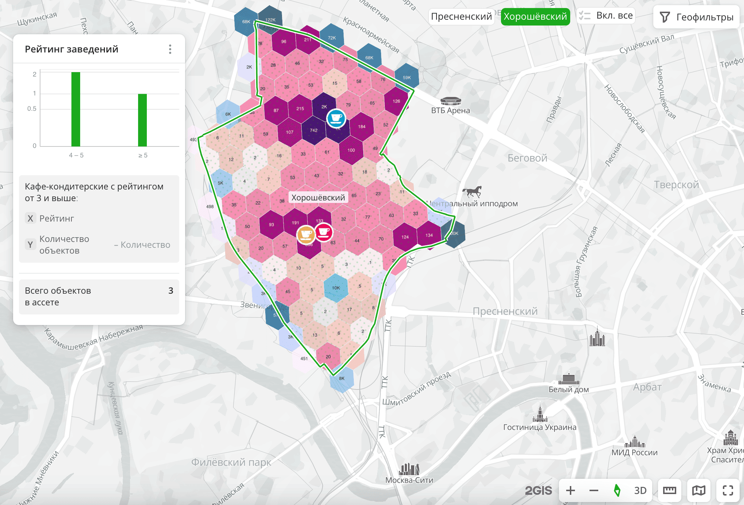Screen dimensions: 744x505
Task: Switch map to 3D view
Action: click(640, 490)
